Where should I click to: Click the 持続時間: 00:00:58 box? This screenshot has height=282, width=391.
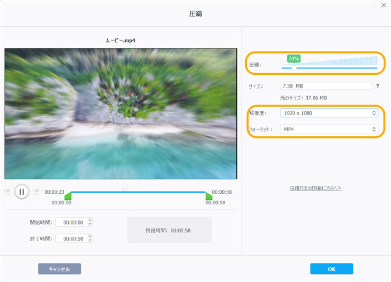[x=169, y=230]
